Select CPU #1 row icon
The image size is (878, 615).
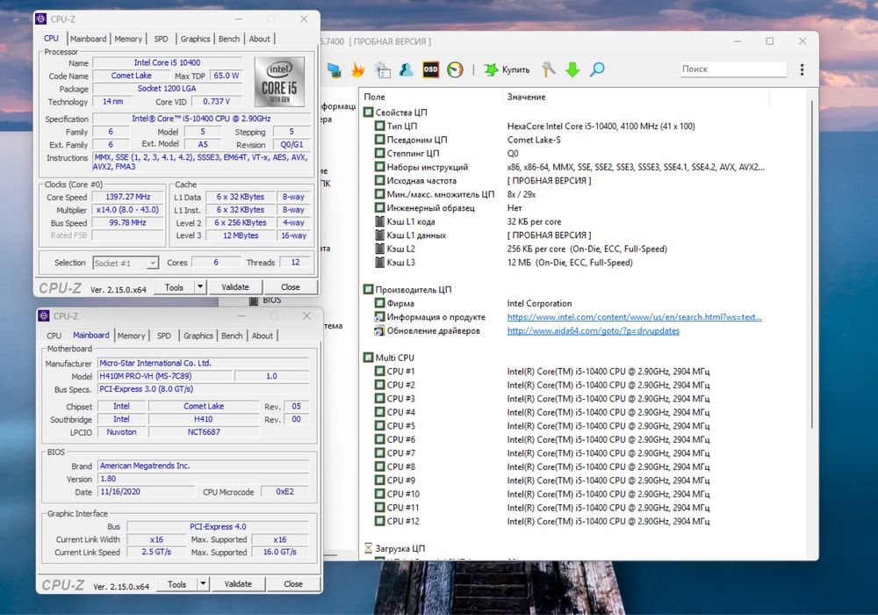pyautogui.click(x=379, y=372)
